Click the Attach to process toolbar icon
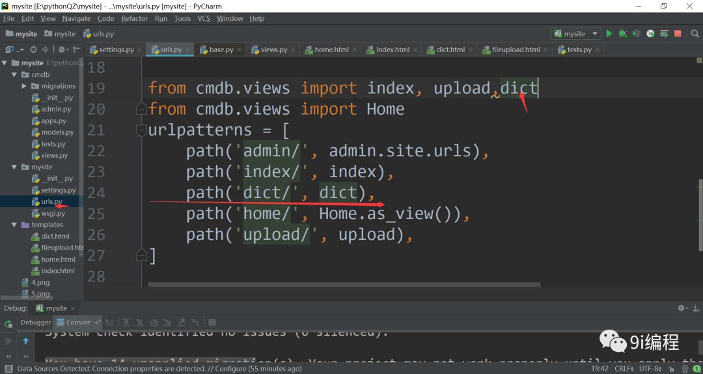The width and height of the screenshot is (703, 374). tap(664, 34)
